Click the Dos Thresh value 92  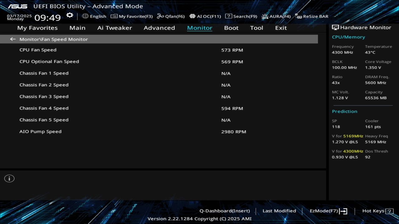368,157
